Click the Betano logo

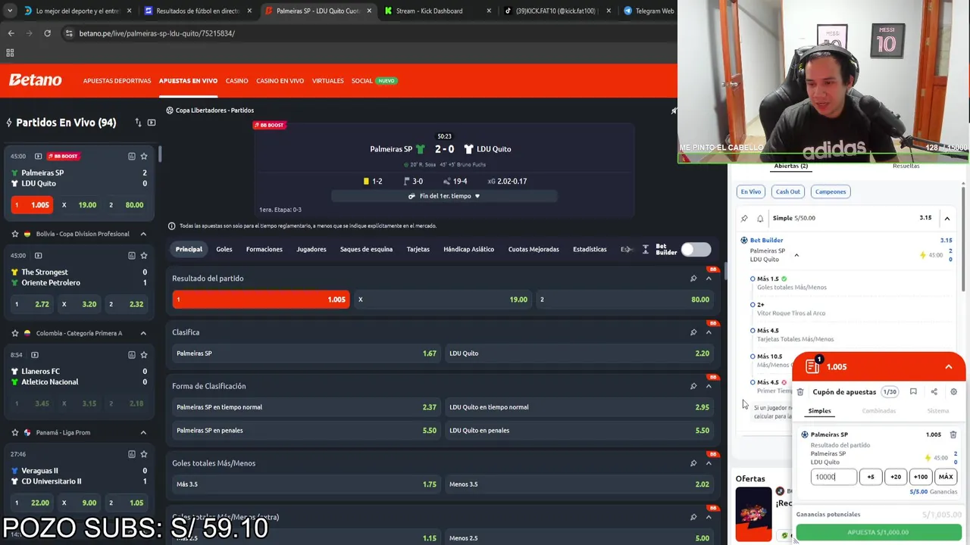pos(36,80)
